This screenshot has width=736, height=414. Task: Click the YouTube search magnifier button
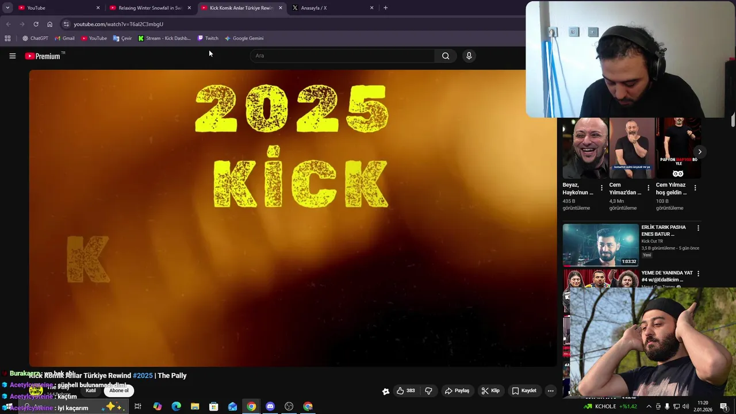[x=446, y=56]
